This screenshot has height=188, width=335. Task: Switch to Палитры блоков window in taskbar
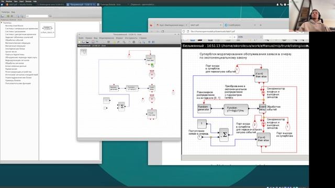[x=110, y=4]
